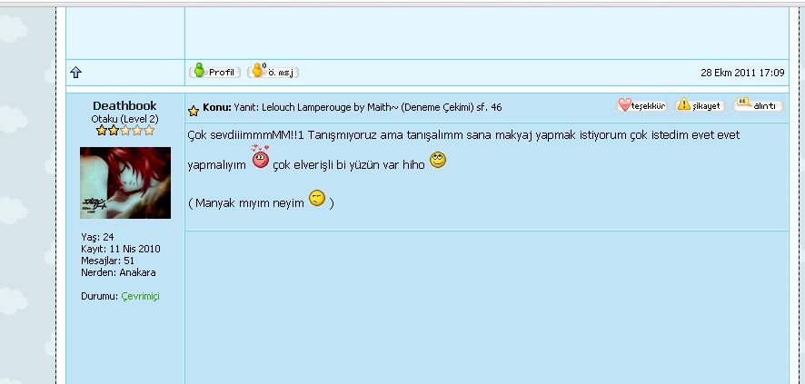Screen dimensions: 805x384
Task: Click the '( Manyak mıyım neyim' text
Action: click(246, 203)
